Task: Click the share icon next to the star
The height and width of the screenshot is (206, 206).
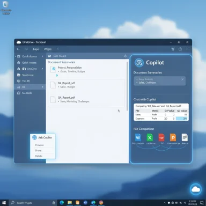Action: point(180,49)
